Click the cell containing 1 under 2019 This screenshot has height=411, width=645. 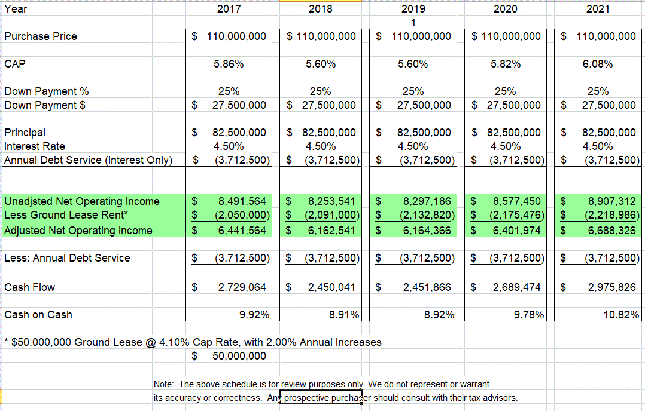click(413, 23)
